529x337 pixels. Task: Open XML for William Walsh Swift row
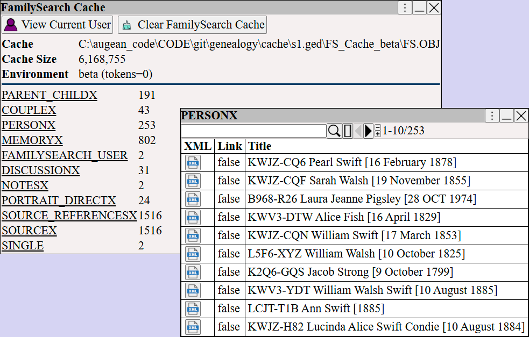[193, 290]
